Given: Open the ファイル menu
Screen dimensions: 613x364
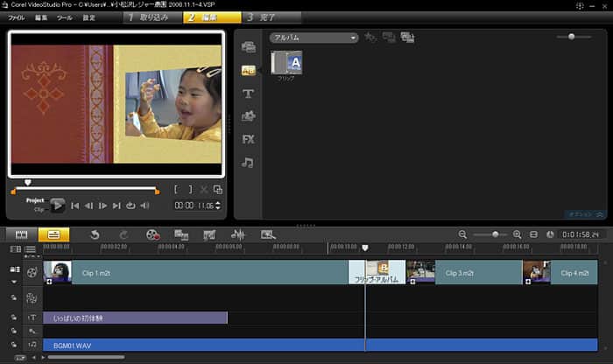Looking at the screenshot, I should 17,17.
